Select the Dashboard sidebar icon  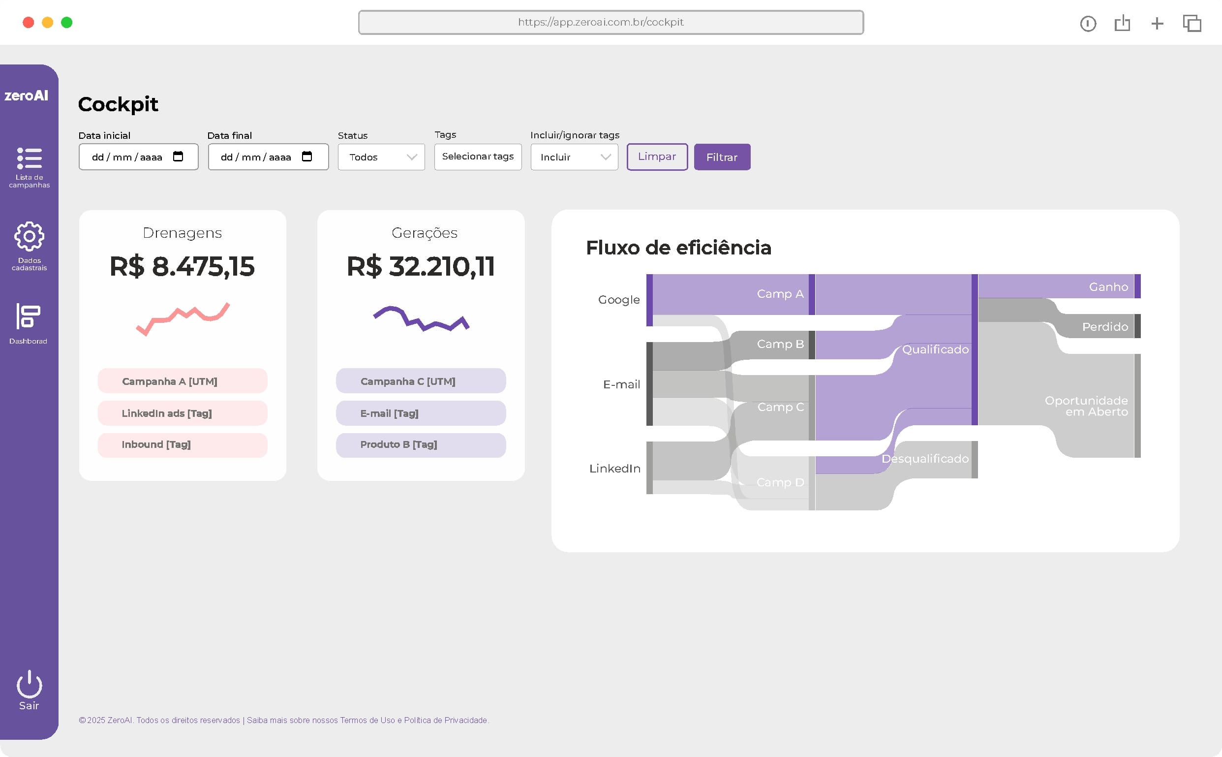28,316
